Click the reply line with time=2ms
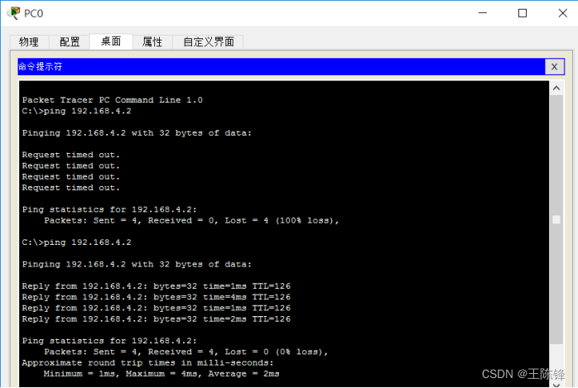The image size is (578, 388). (156, 319)
